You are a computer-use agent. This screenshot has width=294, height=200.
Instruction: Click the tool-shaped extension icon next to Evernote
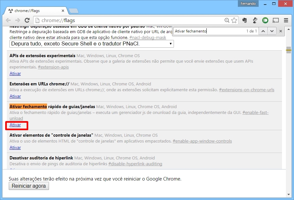255,20
